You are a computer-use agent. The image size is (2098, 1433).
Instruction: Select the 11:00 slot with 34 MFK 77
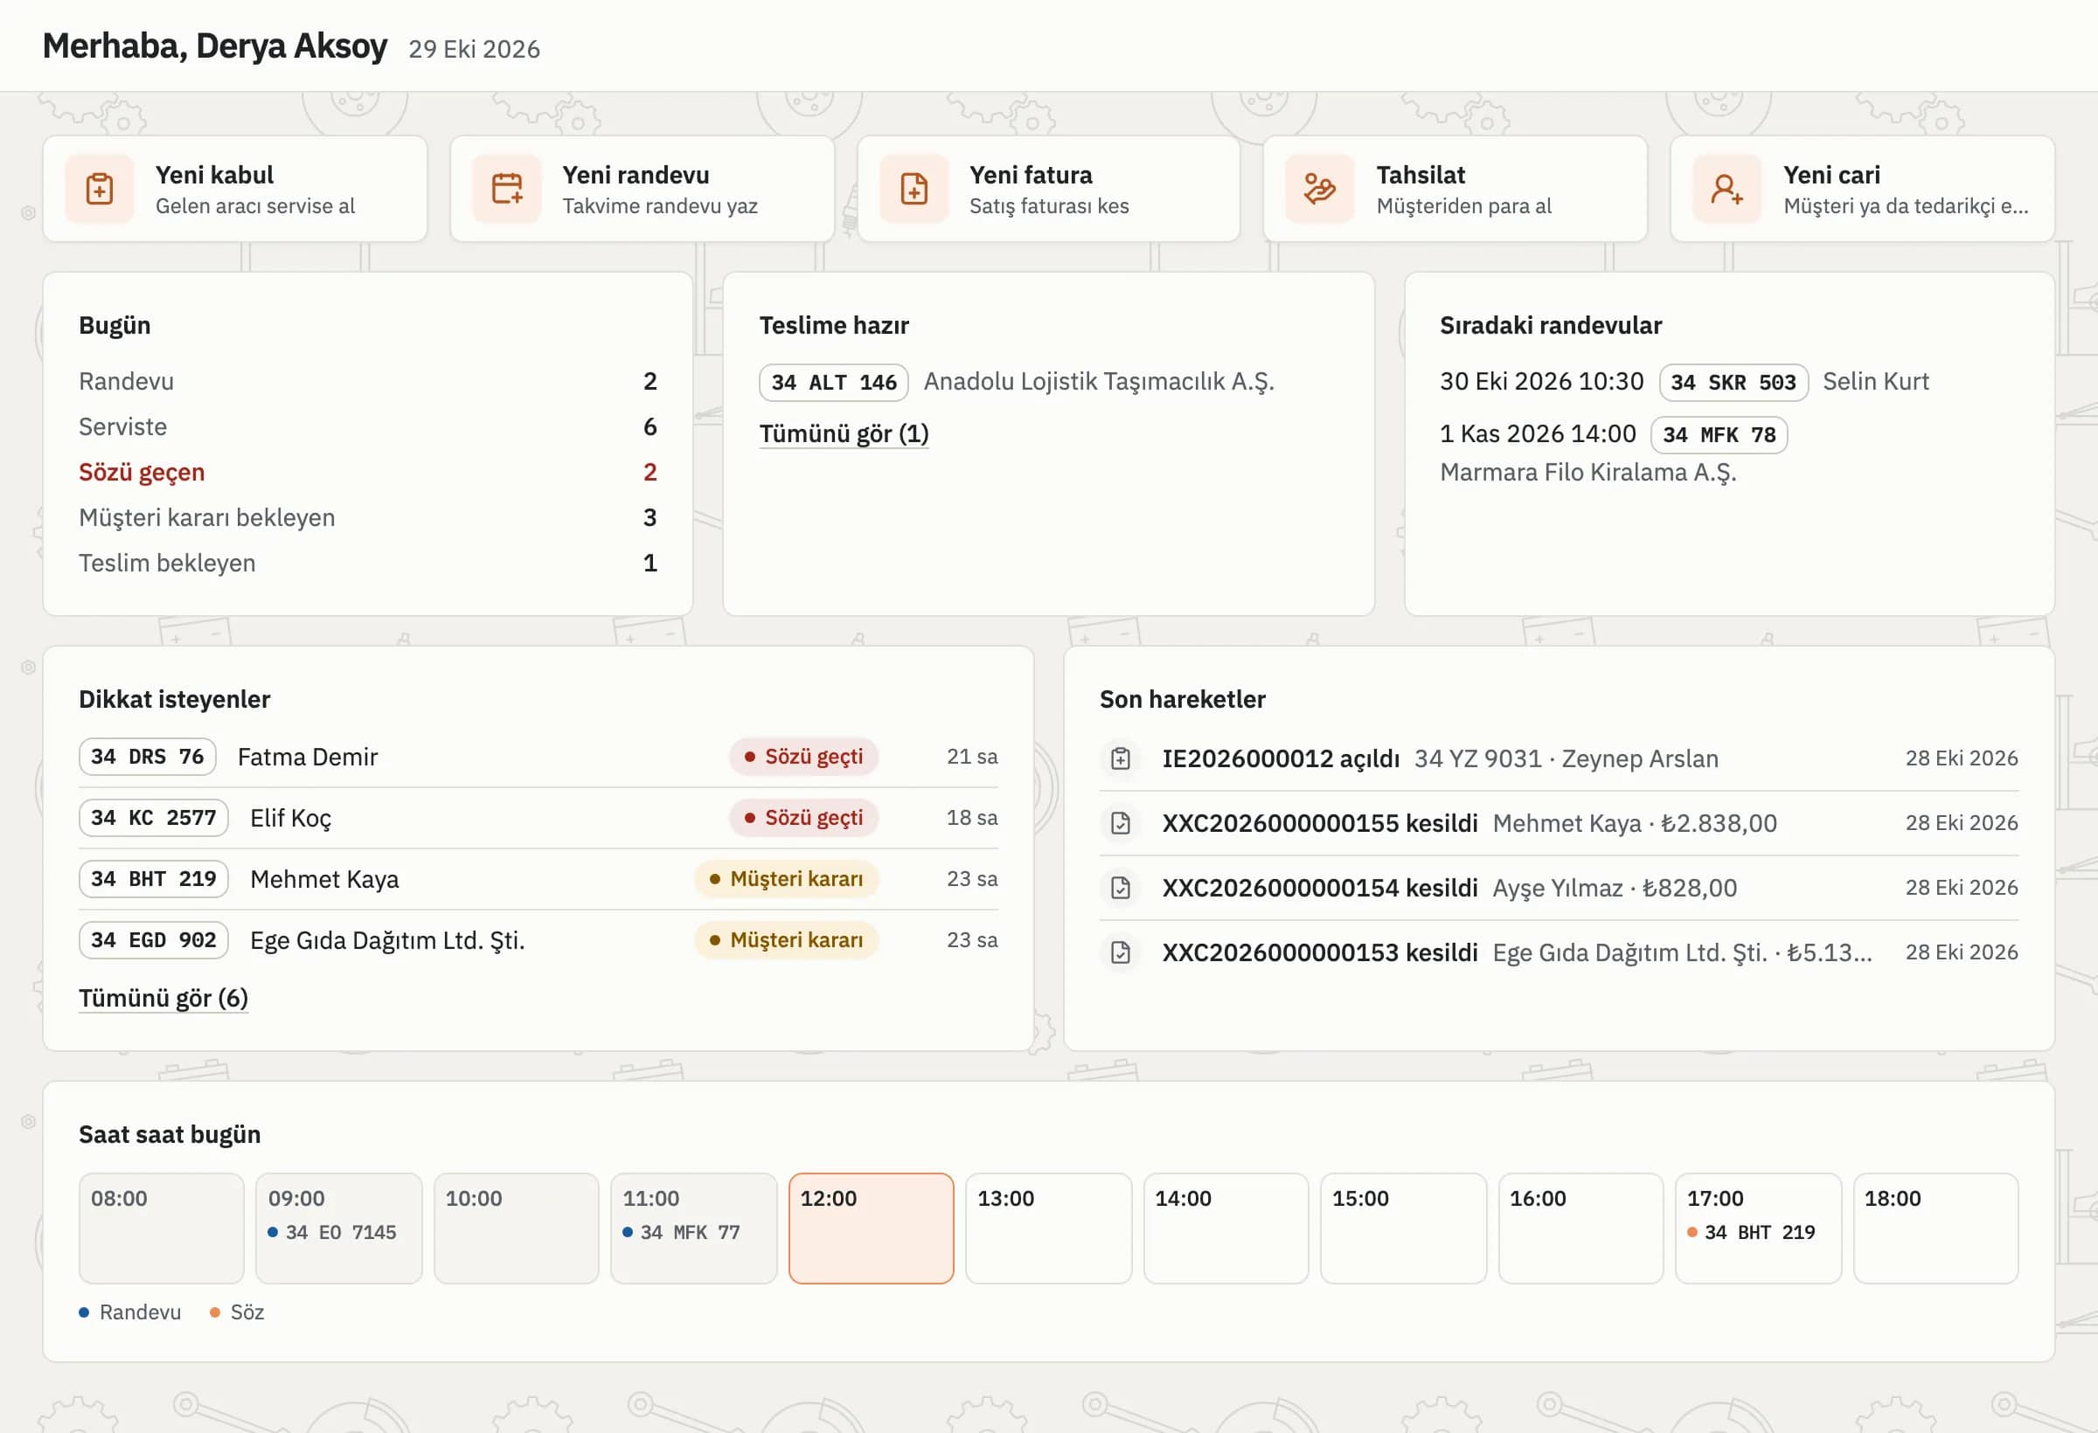(693, 1229)
